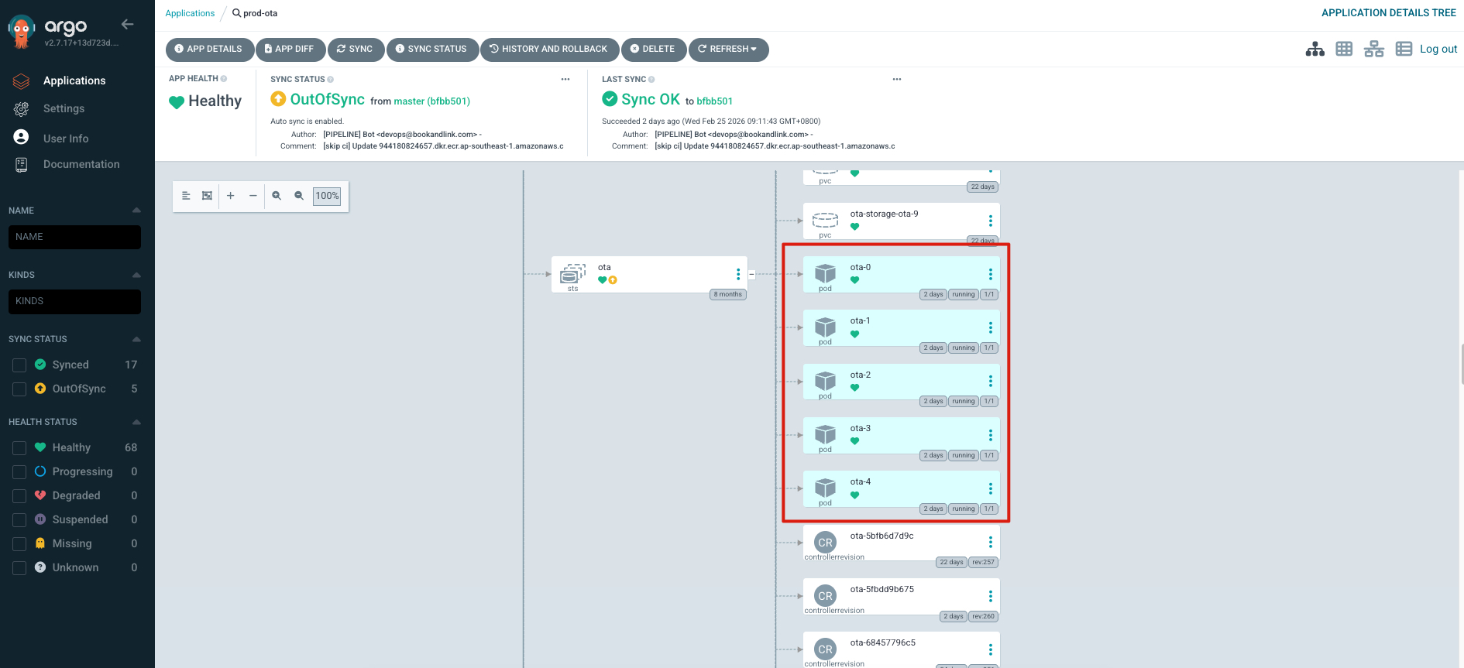
Task: Click the SYNC STATUS help icon
Action: (331, 79)
